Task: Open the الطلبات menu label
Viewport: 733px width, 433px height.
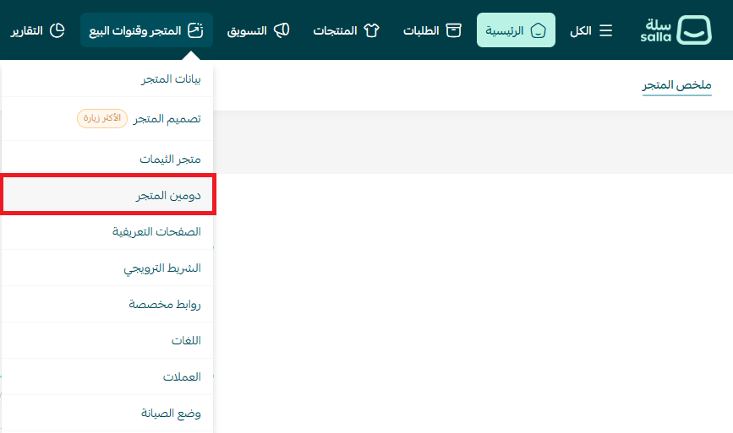Action: click(x=421, y=30)
